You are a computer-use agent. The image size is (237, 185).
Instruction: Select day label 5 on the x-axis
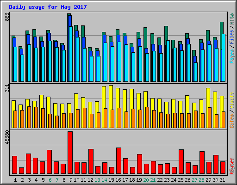43,180
